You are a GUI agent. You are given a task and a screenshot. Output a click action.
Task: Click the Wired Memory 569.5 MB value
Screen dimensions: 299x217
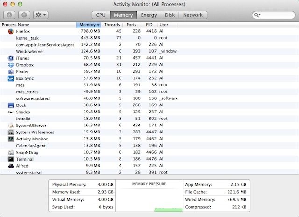coord(237,199)
